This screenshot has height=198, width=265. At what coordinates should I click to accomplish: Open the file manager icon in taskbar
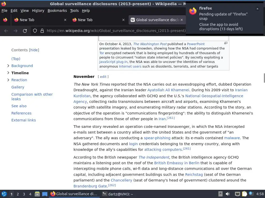pyautogui.click(x=37, y=194)
